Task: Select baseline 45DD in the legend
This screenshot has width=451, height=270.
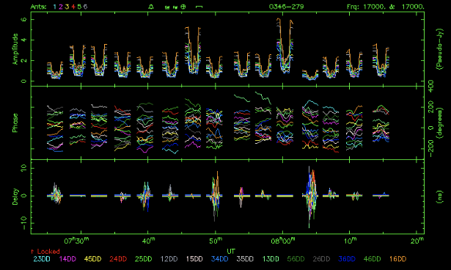Action: pos(92,259)
